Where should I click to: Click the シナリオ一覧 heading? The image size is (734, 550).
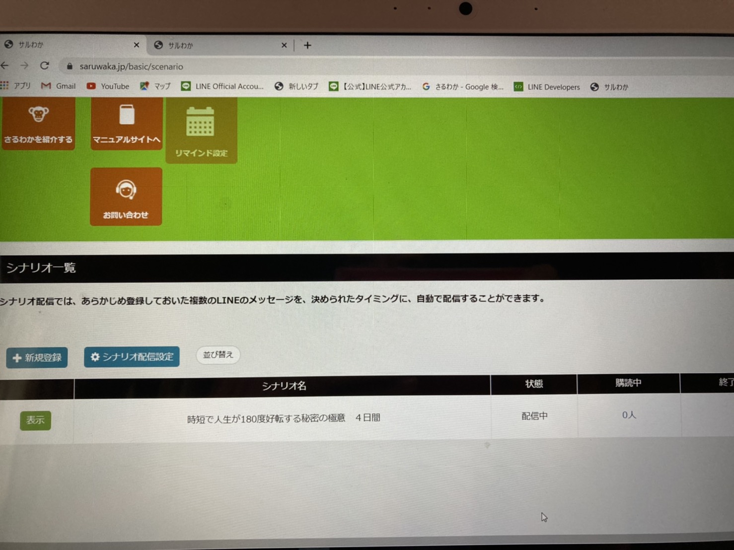41,268
